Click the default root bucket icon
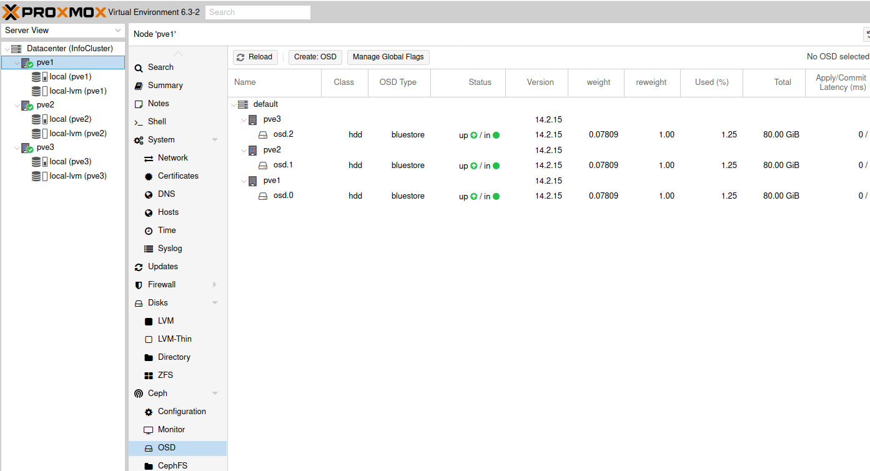The image size is (870, 471). tap(243, 104)
